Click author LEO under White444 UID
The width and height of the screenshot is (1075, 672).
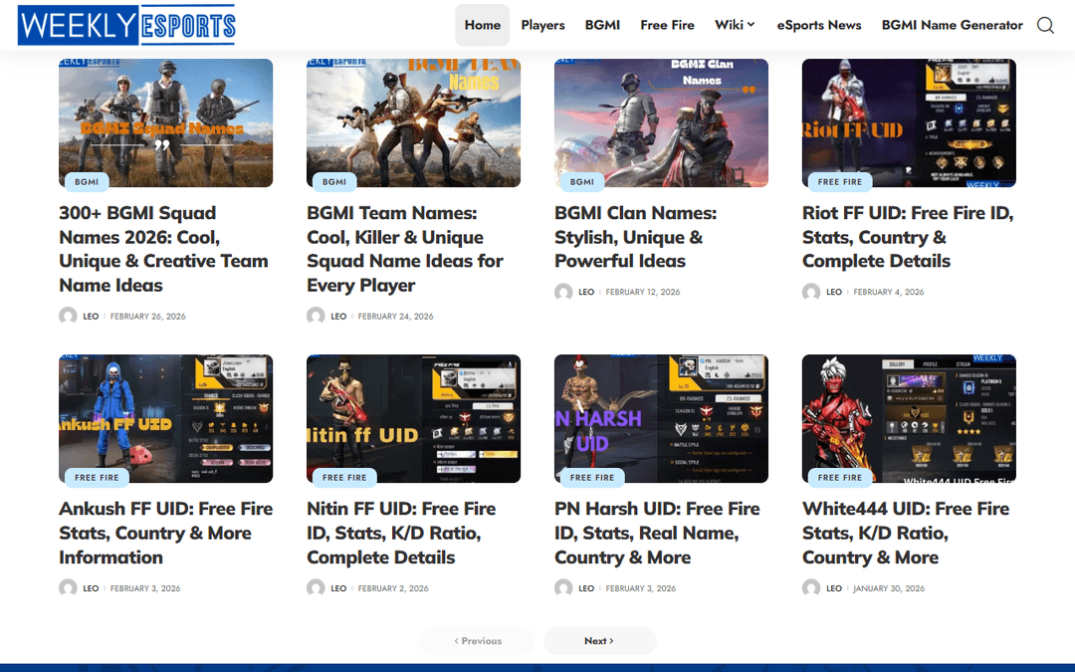[x=834, y=588]
